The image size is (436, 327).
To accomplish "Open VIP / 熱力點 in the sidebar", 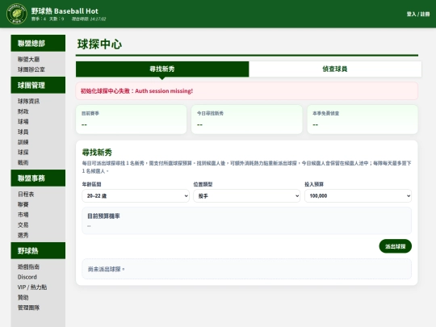I will click(32, 287).
